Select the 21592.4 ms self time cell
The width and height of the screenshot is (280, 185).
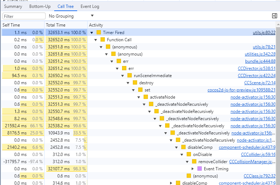23,125
